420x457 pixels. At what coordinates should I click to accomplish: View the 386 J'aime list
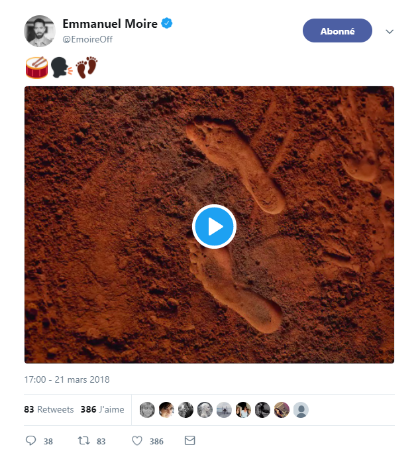click(x=102, y=409)
